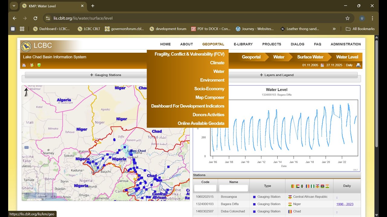View site information icon in address bar
The height and width of the screenshot is (217, 387).
pyautogui.click(x=48, y=18)
